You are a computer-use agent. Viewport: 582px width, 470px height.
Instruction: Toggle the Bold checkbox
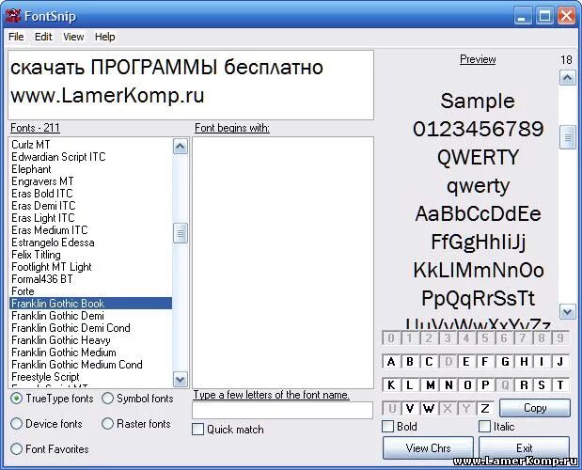tap(388, 426)
